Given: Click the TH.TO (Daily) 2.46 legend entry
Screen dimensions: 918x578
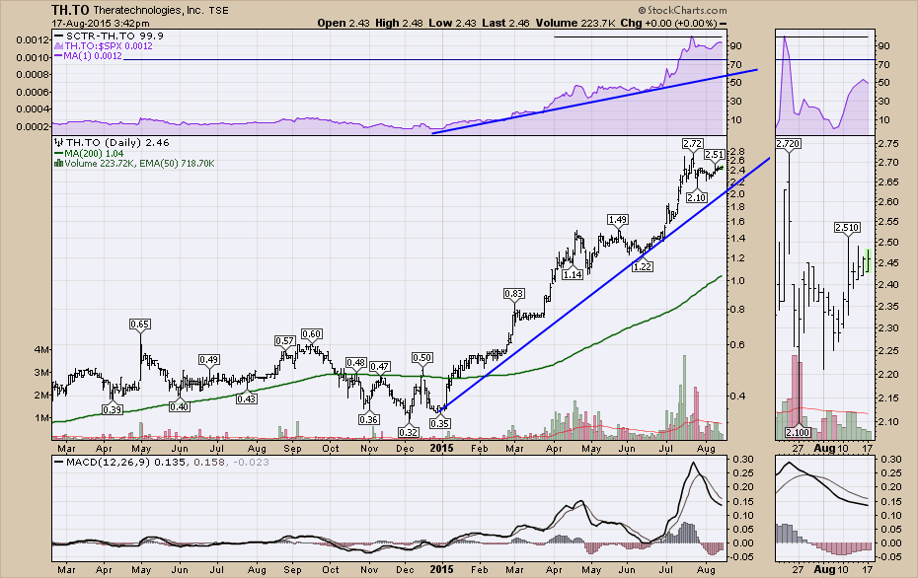Looking at the screenshot, I should (117, 143).
